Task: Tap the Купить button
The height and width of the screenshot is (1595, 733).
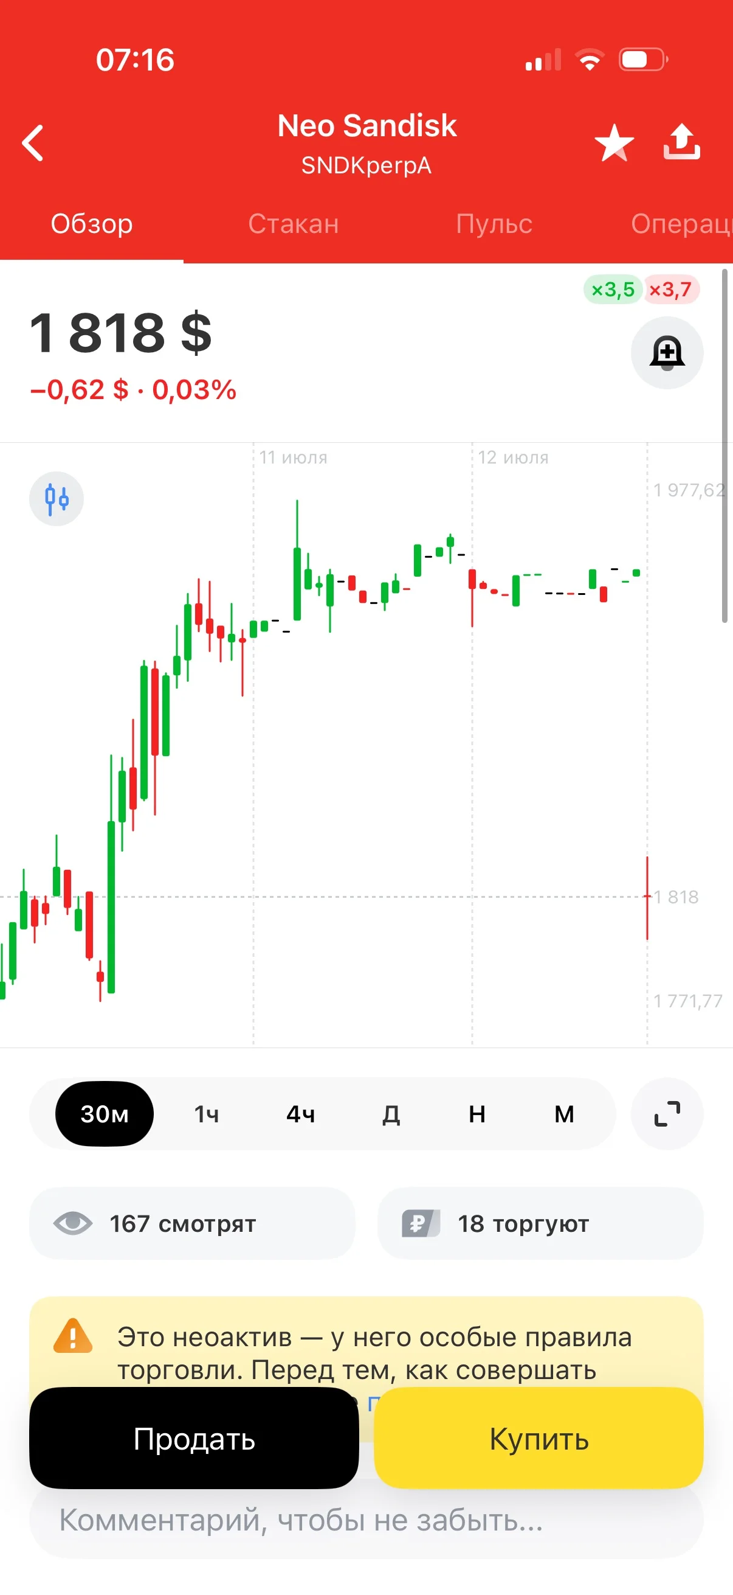Action: (x=539, y=1437)
